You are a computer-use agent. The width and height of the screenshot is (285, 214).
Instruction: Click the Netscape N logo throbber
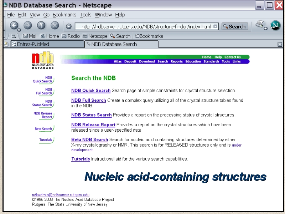(275, 25)
